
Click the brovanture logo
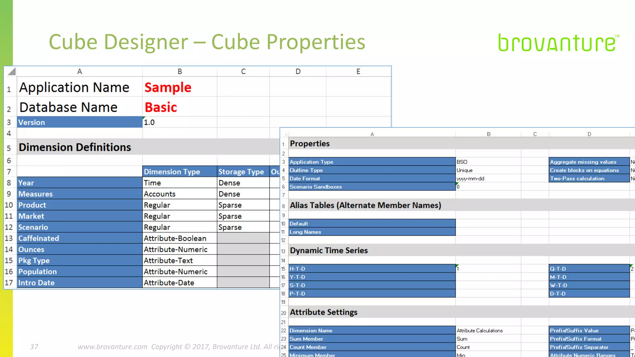(557, 43)
